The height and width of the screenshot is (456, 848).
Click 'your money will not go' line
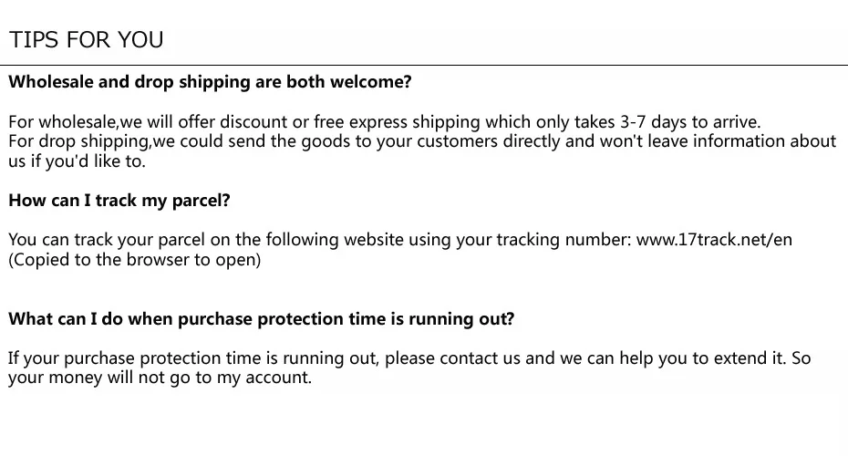click(160, 378)
